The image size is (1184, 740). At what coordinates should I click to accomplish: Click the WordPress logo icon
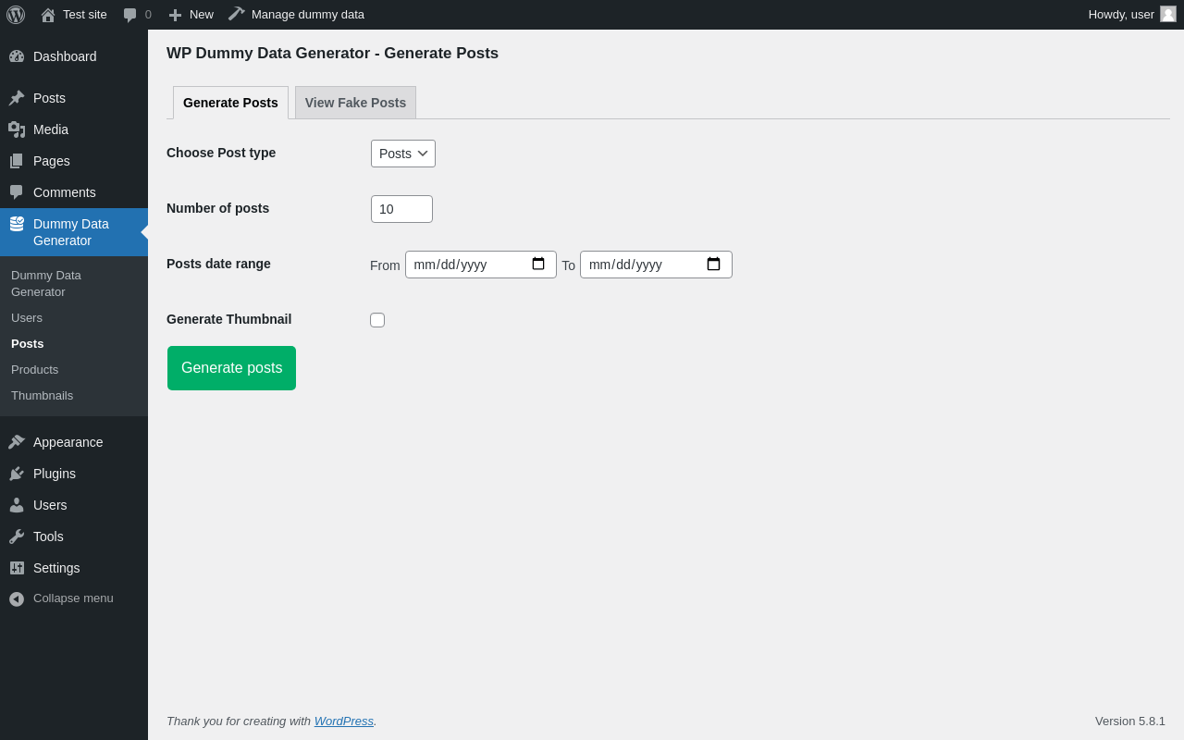point(16,15)
